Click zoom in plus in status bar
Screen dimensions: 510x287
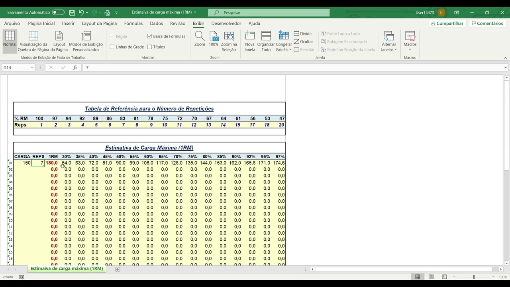(x=493, y=277)
